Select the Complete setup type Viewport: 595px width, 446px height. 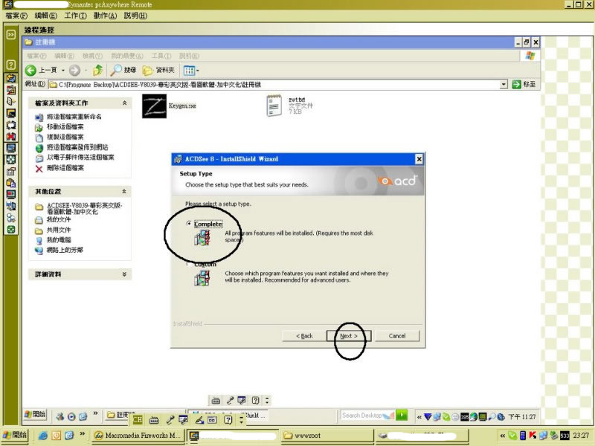point(189,224)
